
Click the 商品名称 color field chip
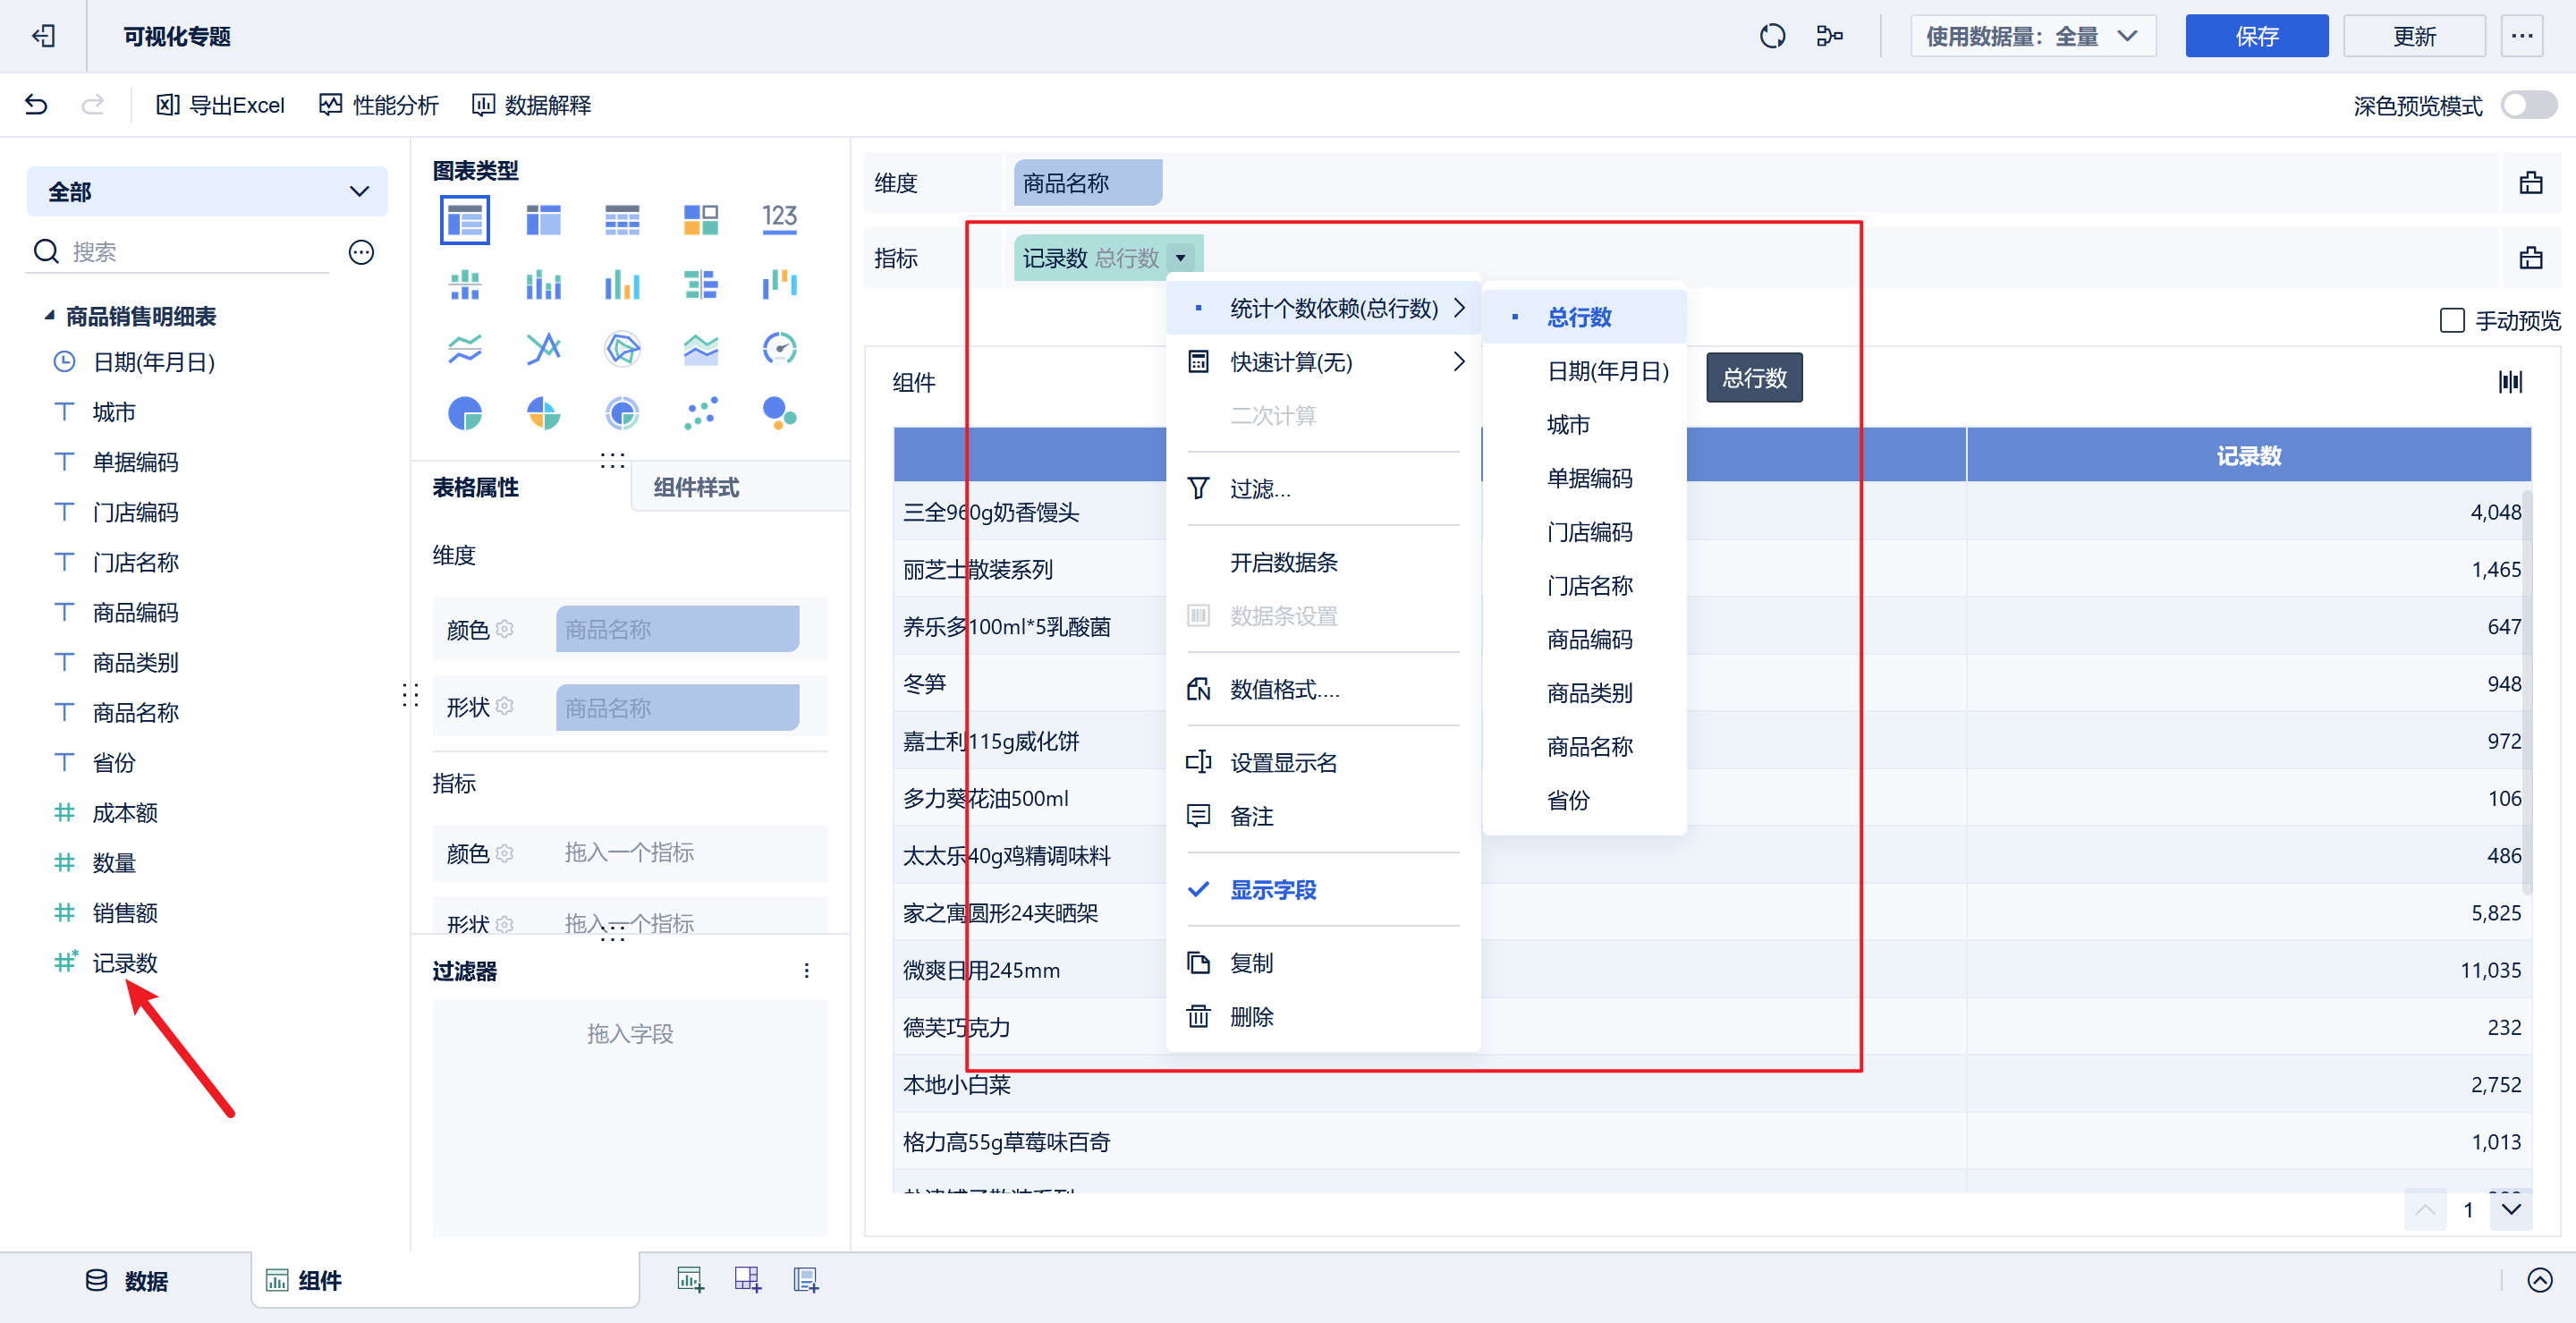coord(677,629)
